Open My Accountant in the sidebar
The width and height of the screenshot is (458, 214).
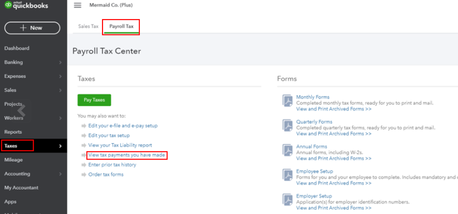[22, 188]
